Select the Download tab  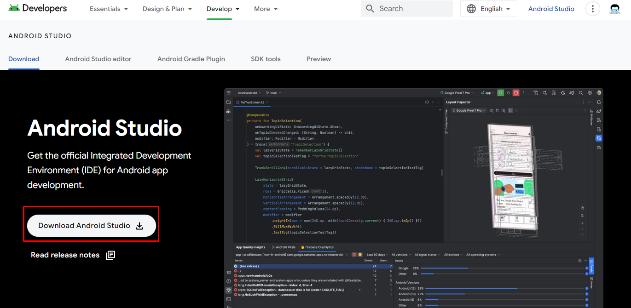point(24,59)
